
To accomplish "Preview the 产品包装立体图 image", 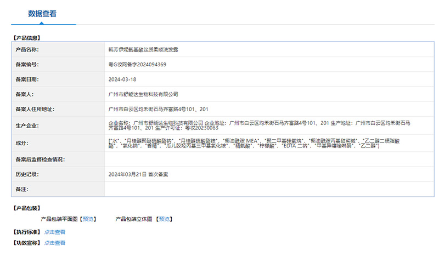I will [x=164, y=219].
